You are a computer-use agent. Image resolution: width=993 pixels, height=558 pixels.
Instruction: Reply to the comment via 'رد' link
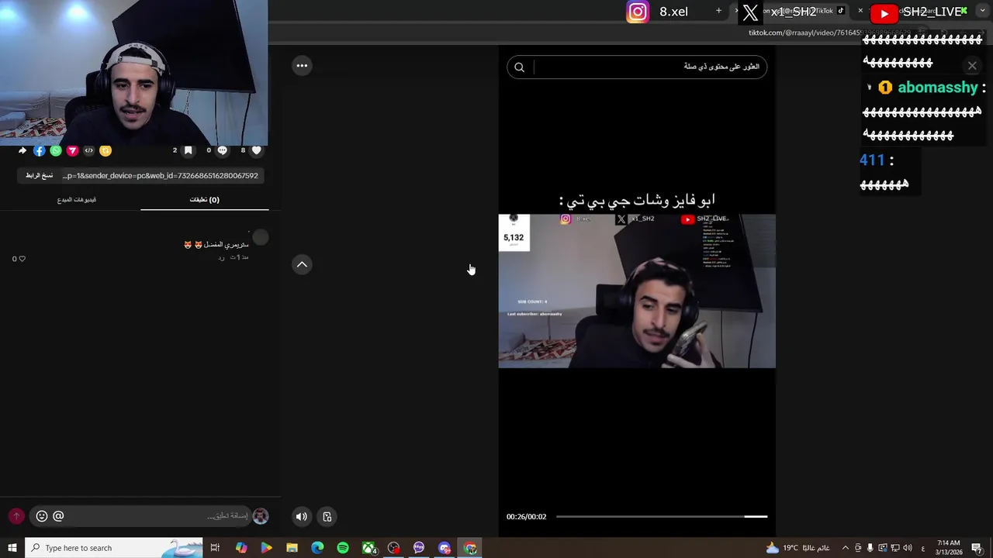pos(221,257)
